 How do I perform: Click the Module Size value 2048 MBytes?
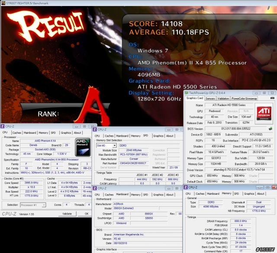point(134,150)
